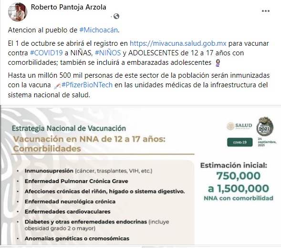Click the SALUD logo in the image
The image size is (281, 248).
239,126
